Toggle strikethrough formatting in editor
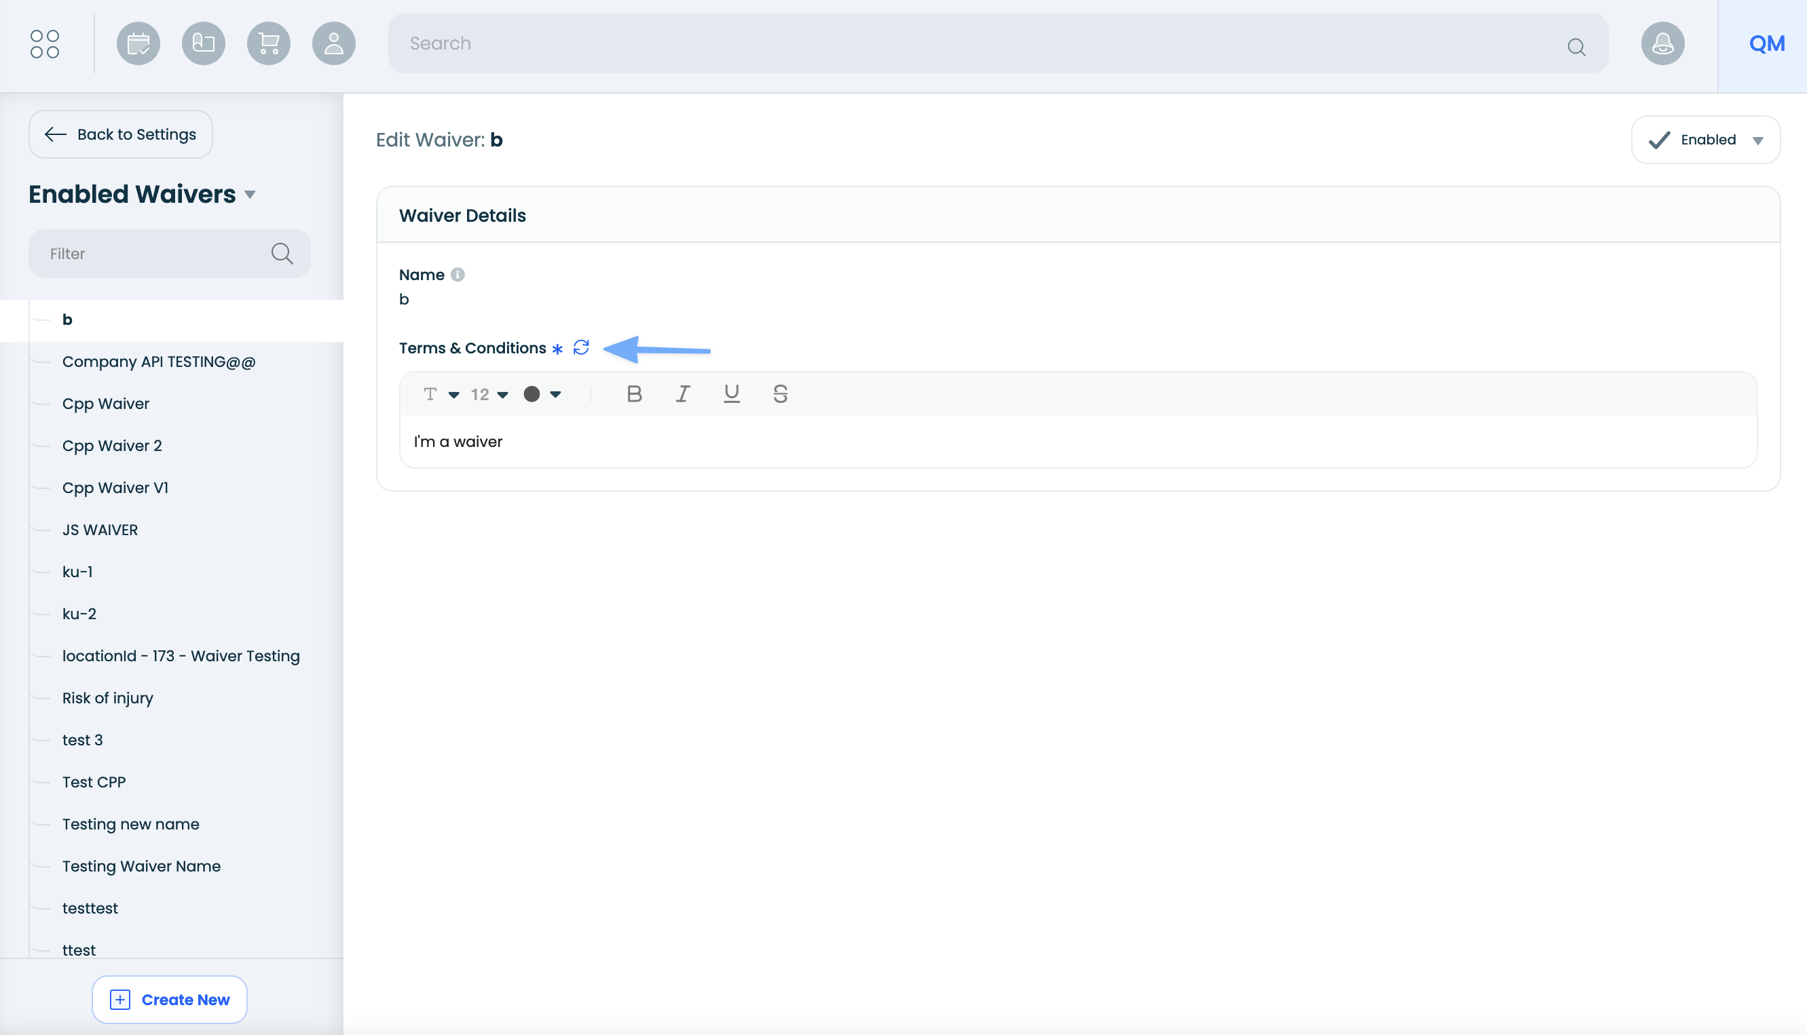1807x1035 pixels. click(780, 394)
